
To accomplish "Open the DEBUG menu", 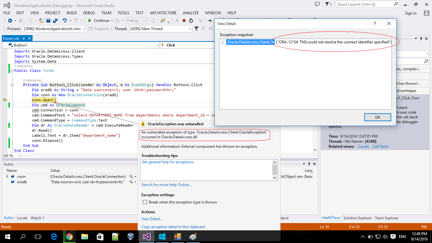I will point(89,13).
